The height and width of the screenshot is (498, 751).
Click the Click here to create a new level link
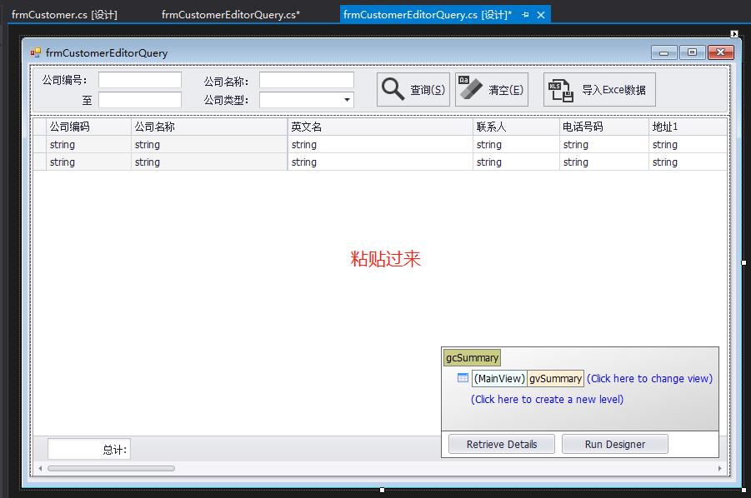(546, 401)
